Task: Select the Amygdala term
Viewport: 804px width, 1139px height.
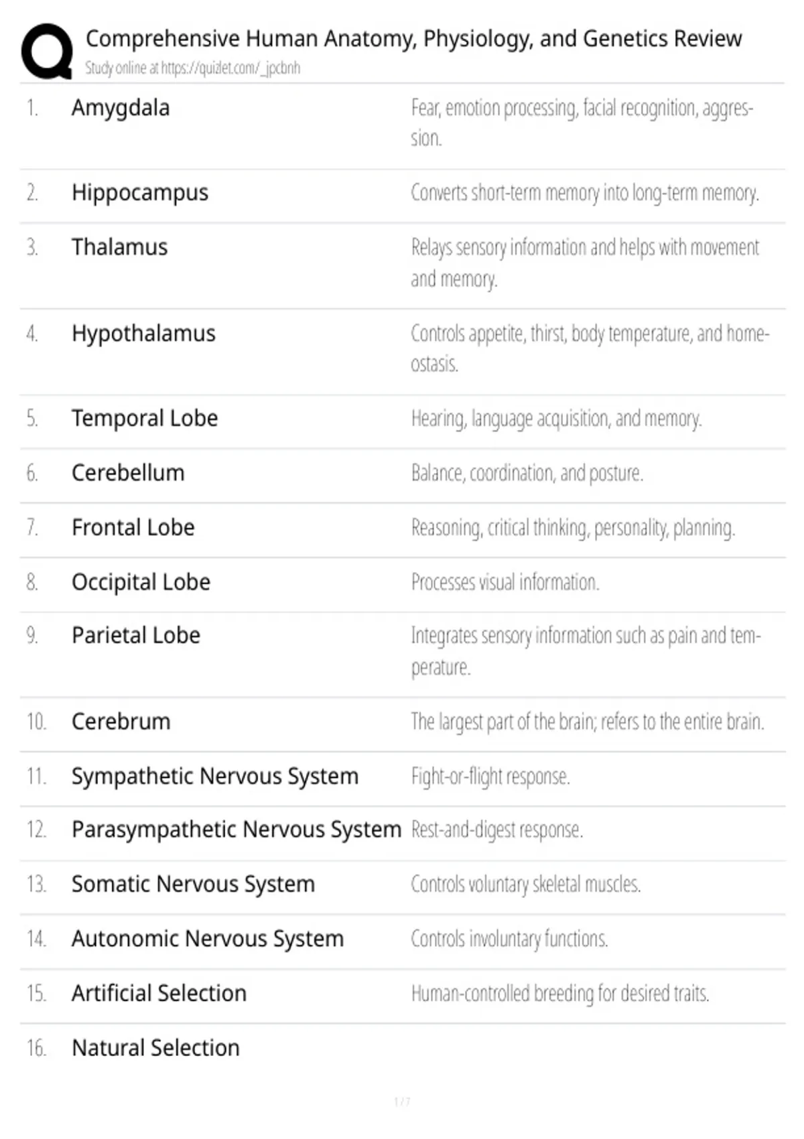Action: [x=121, y=108]
